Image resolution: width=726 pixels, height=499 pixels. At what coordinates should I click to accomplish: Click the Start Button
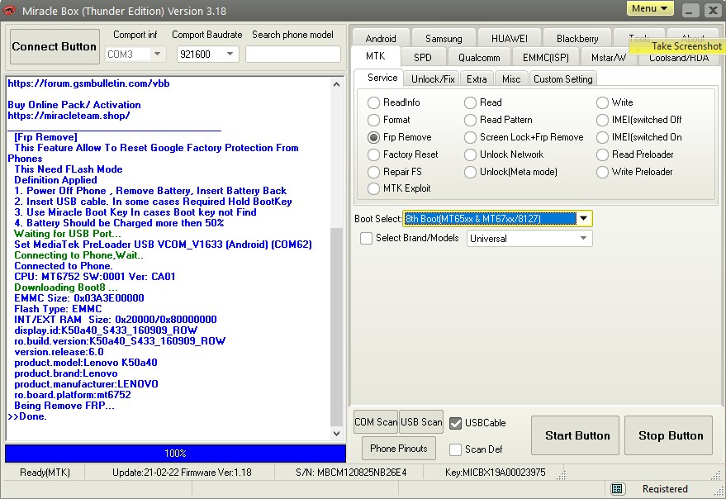(x=575, y=435)
